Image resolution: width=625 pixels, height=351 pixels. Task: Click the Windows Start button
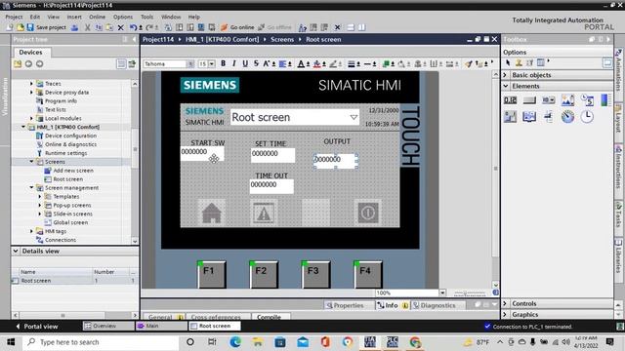[11, 342]
